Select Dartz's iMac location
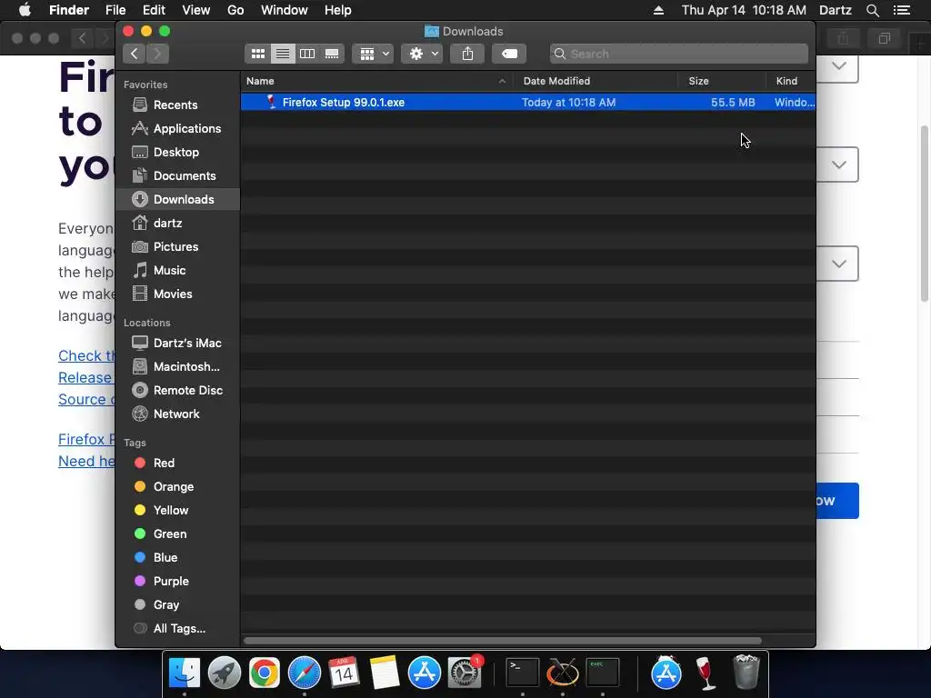The height and width of the screenshot is (698, 931). coord(177,343)
